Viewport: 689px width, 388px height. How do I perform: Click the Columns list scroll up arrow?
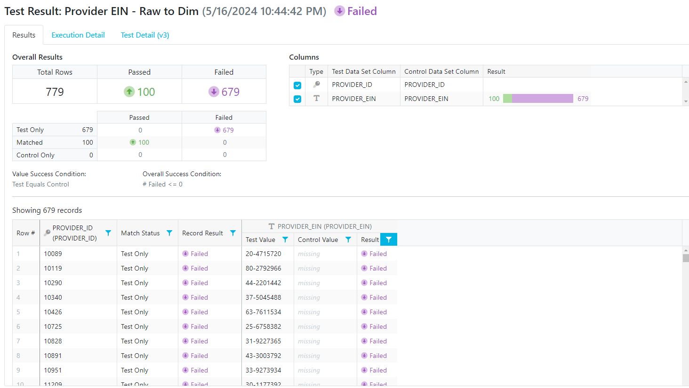686,82
